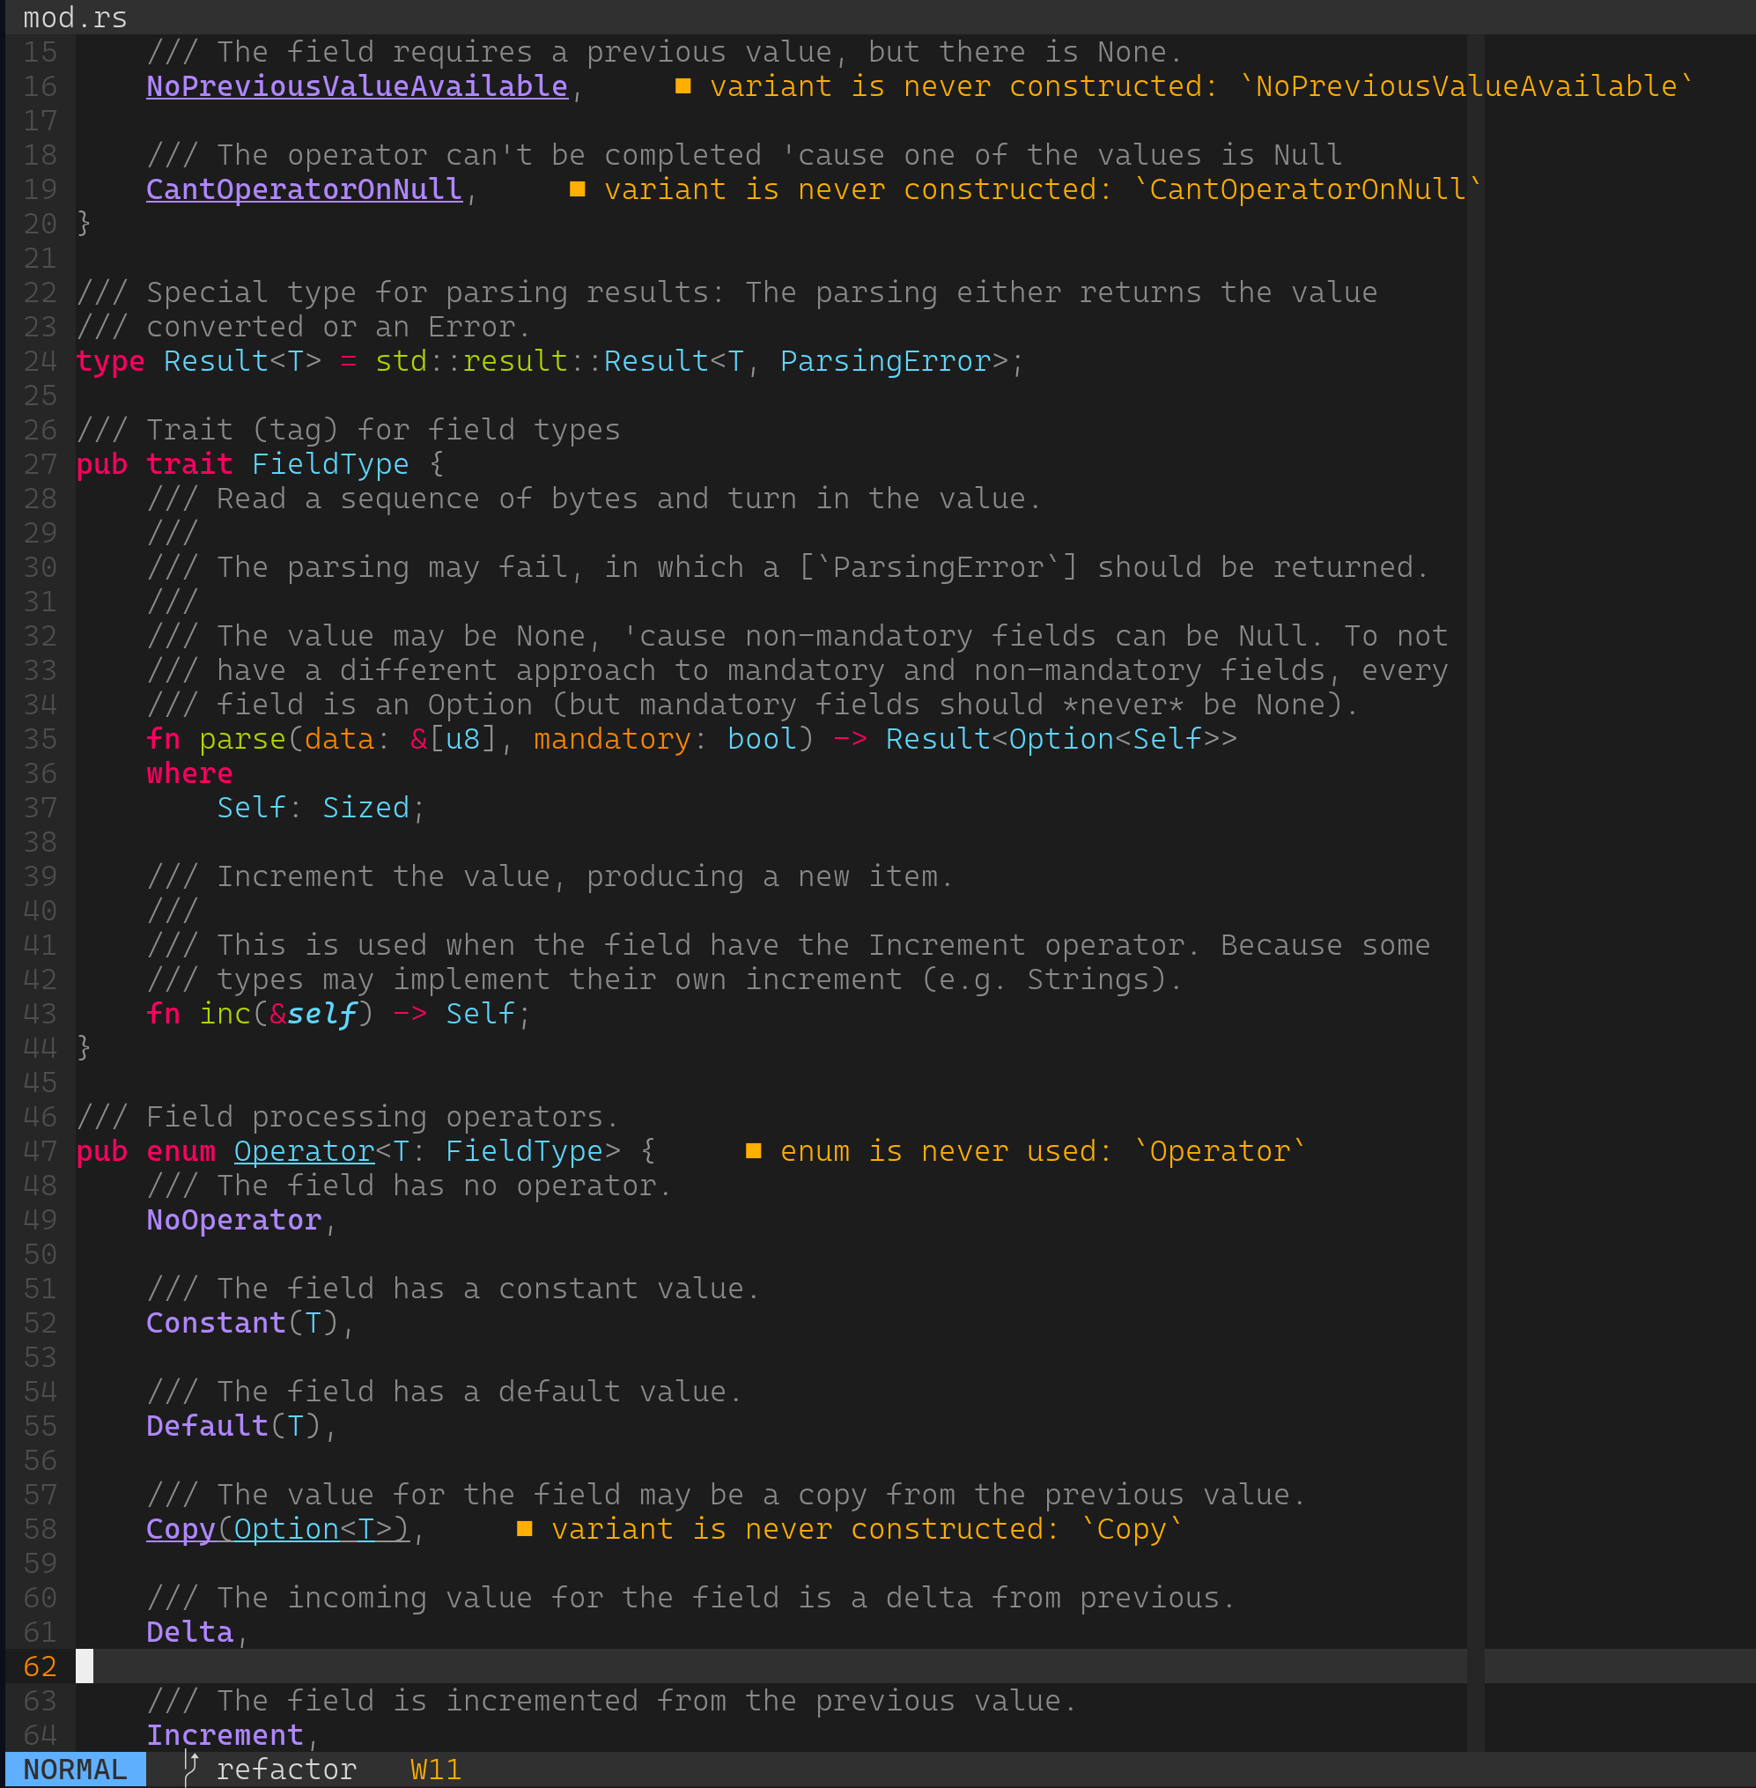
Task: Click the diagnostic text 'enum is never used: `Operator`'
Action: click(1043, 1150)
